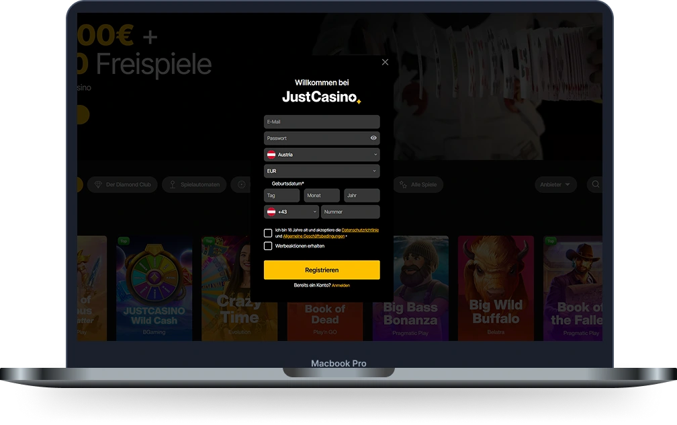Click the Play'n GO provider label
Viewport: 677px width, 425px height.
(325, 332)
